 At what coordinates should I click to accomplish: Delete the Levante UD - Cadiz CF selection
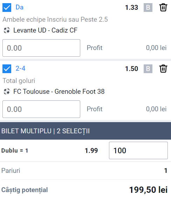coord(163,8)
